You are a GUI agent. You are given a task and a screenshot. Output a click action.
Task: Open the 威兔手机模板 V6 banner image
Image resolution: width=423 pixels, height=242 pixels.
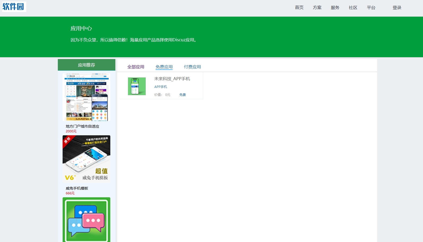(x=86, y=159)
